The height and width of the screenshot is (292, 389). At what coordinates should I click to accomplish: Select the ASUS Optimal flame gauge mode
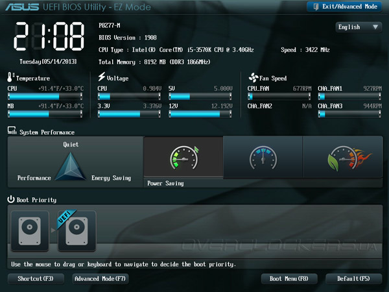tap(342, 157)
